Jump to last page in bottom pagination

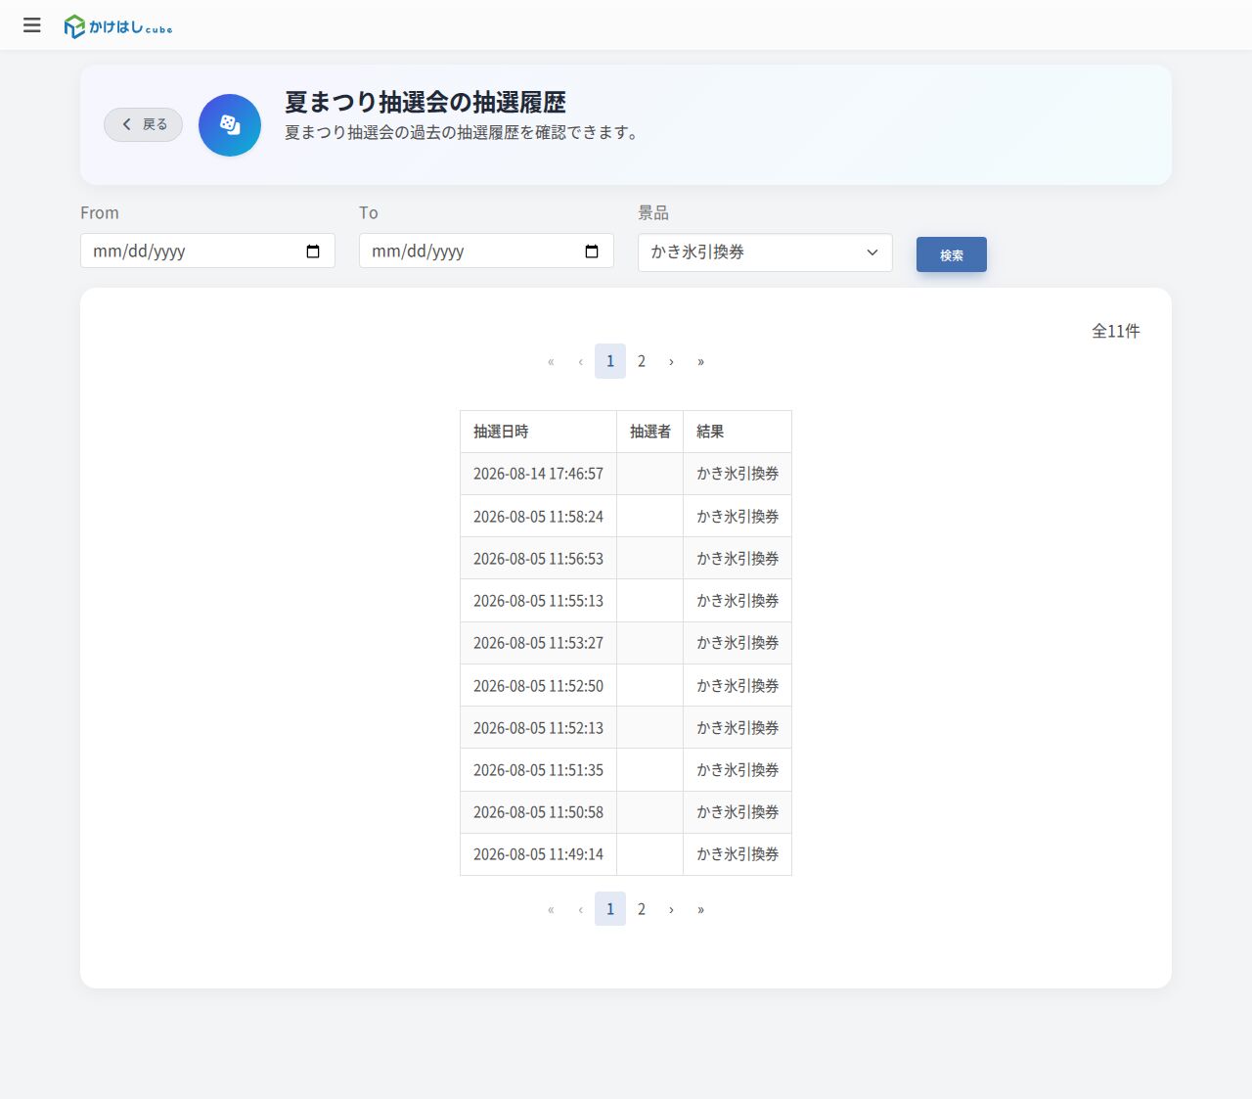tap(700, 909)
